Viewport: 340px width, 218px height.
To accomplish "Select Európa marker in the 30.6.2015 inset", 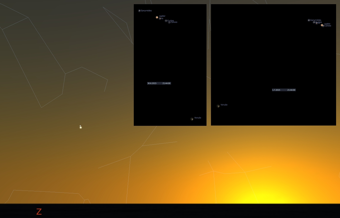I will pyautogui.click(x=166, y=21).
